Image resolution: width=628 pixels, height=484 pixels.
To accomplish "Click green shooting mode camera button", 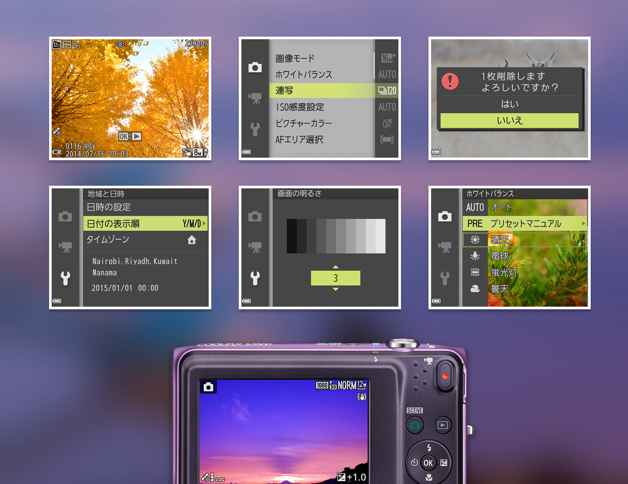I will click(415, 425).
